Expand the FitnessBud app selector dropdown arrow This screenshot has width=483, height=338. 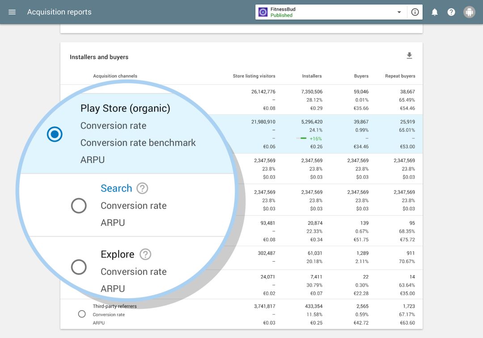pos(399,12)
